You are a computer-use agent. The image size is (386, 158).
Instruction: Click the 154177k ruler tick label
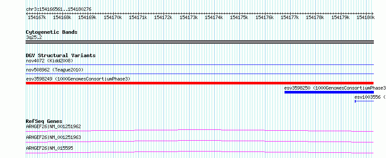pos(290,18)
